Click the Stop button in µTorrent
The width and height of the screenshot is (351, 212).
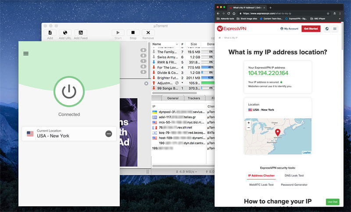(x=133, y=32)
